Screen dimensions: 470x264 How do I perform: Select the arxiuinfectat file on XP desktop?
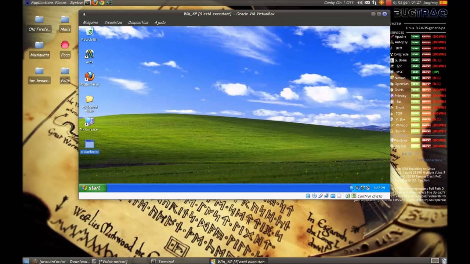pyautogui.click(x=90, y=146)
